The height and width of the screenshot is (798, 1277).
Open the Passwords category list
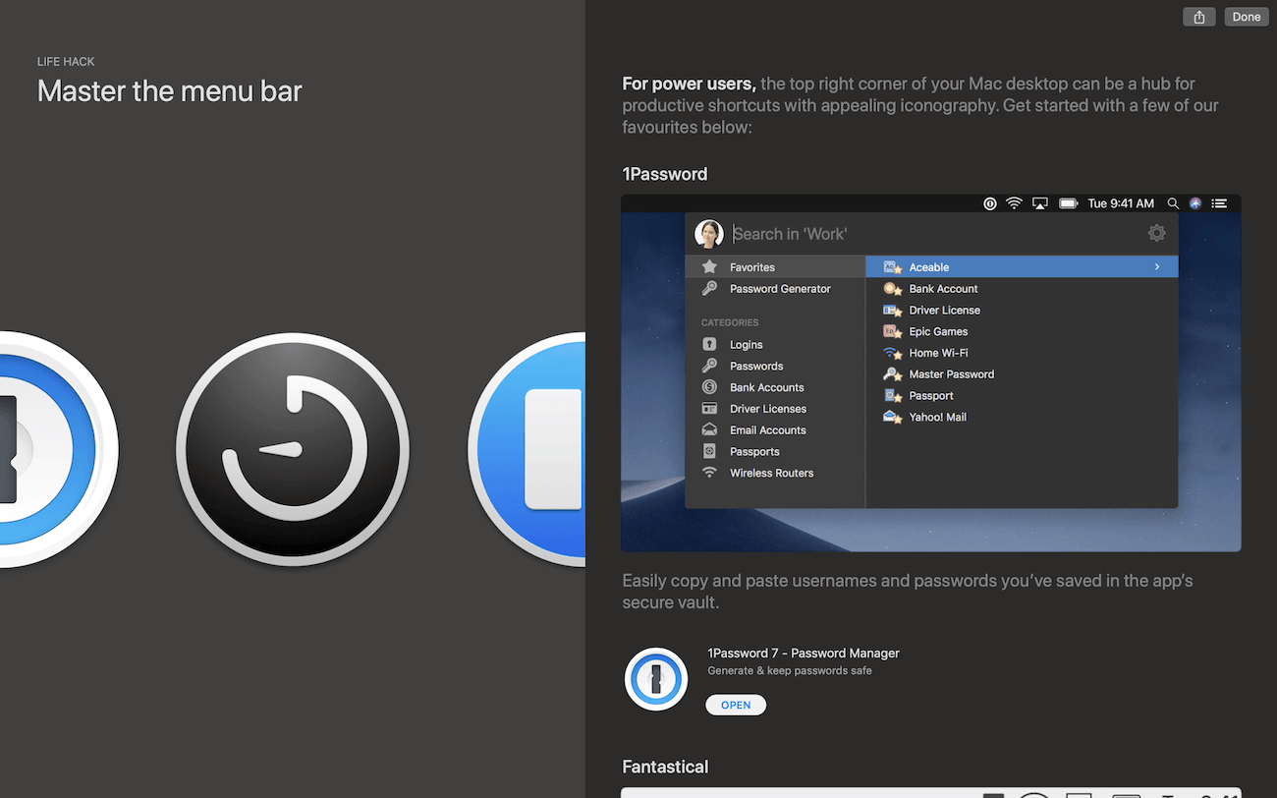point(757,366)
